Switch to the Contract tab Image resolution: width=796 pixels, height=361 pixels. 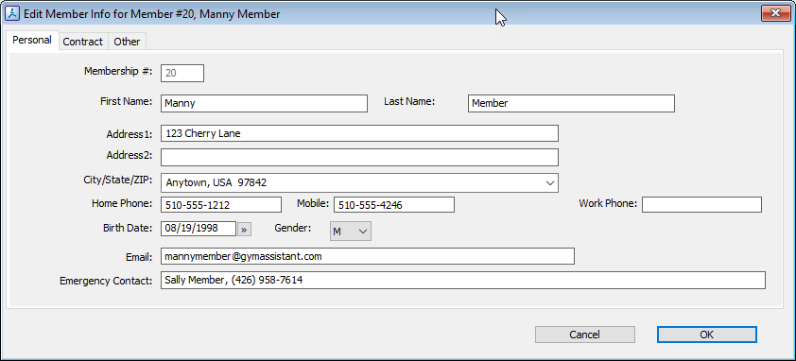83,42
